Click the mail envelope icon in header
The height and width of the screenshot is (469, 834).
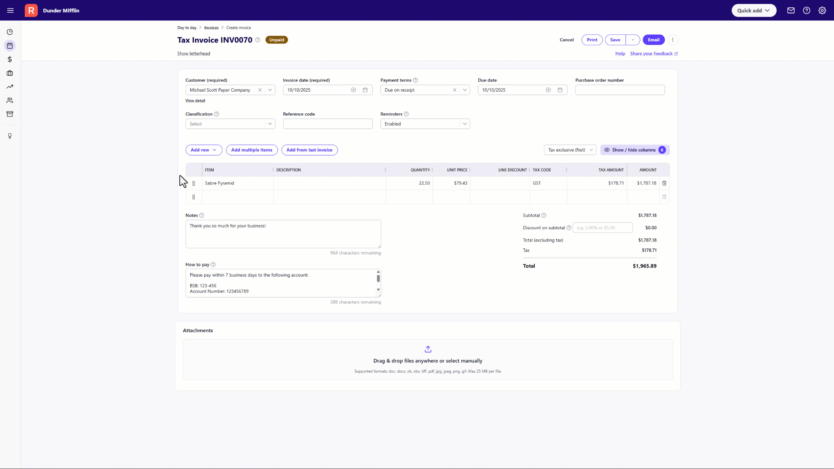tap(791, 10)
